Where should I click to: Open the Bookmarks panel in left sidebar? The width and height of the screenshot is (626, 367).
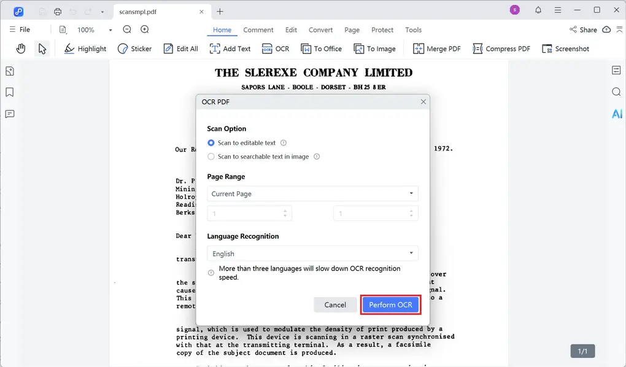click(x=9, y=92)
